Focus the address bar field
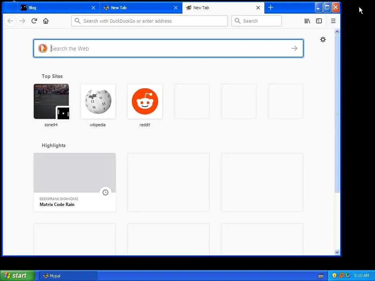The image size is (375, 281). (x=149, y=21)
